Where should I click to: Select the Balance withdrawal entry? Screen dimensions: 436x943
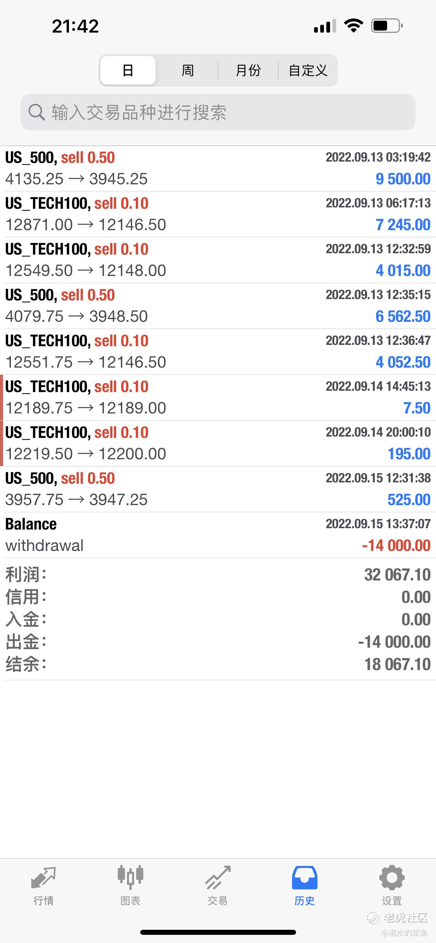(x=218, y=535)
